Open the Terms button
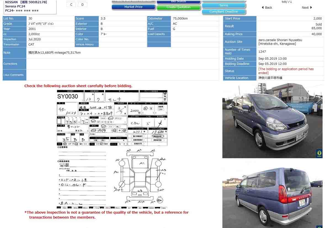 click(224, 6)
